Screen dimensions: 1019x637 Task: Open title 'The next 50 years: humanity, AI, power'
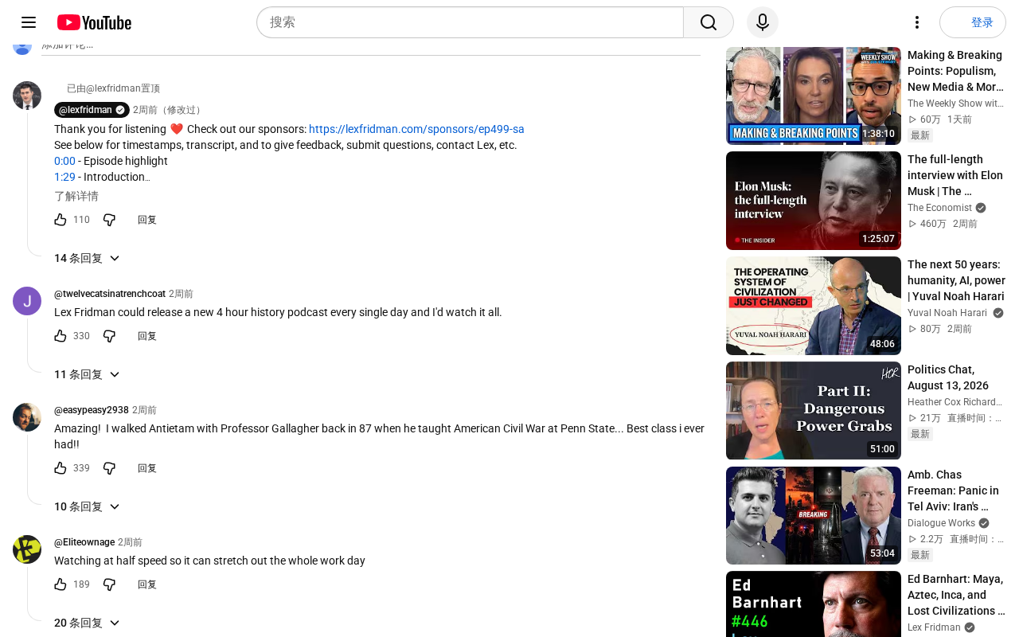[956, 280]
